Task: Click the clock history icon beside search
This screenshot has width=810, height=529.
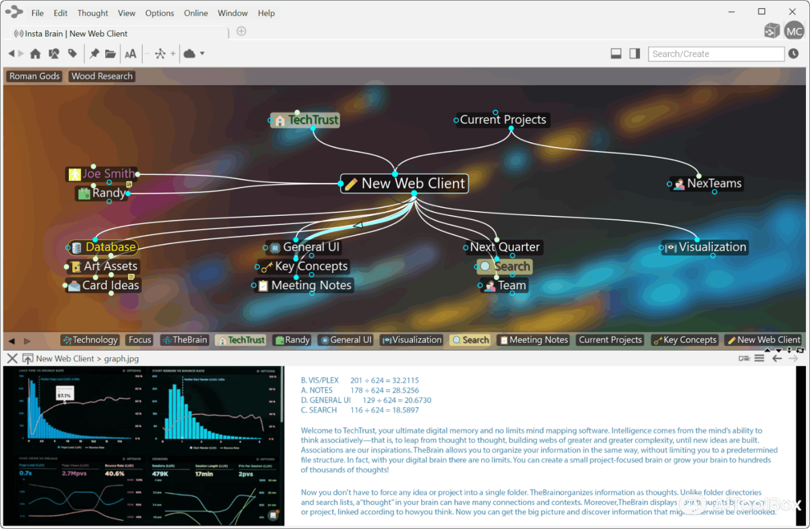Action: [793, 54]
